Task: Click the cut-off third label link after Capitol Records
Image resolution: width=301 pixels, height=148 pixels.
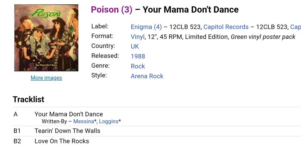Action: coord(295,27)
